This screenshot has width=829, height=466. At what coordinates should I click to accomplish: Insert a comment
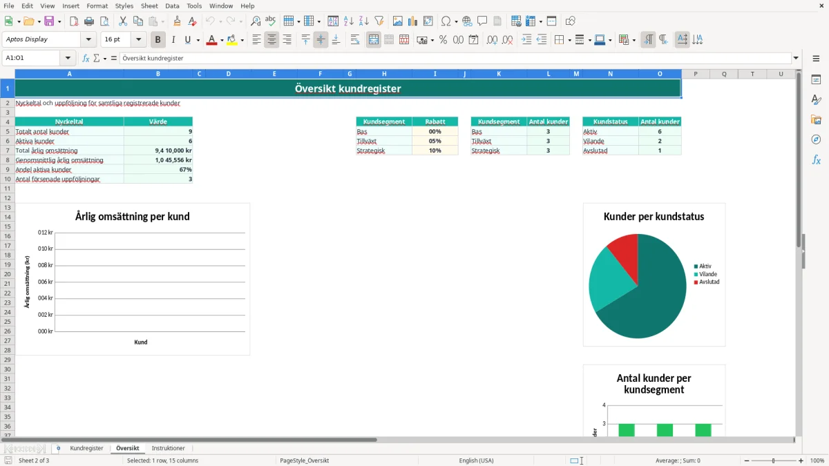click(482, 21)
